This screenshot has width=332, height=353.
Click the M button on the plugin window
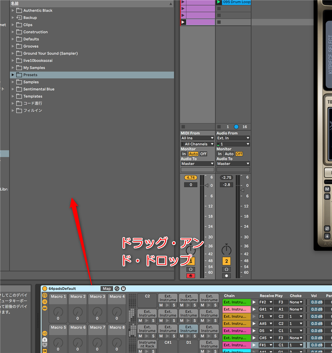(x=327, y=190)
